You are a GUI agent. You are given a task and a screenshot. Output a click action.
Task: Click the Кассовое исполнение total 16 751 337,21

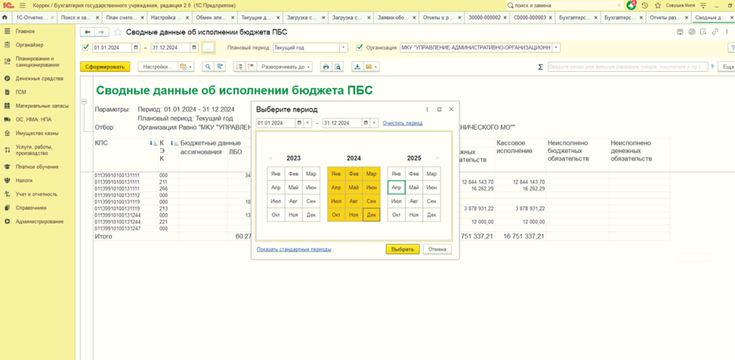coord(524,236)
